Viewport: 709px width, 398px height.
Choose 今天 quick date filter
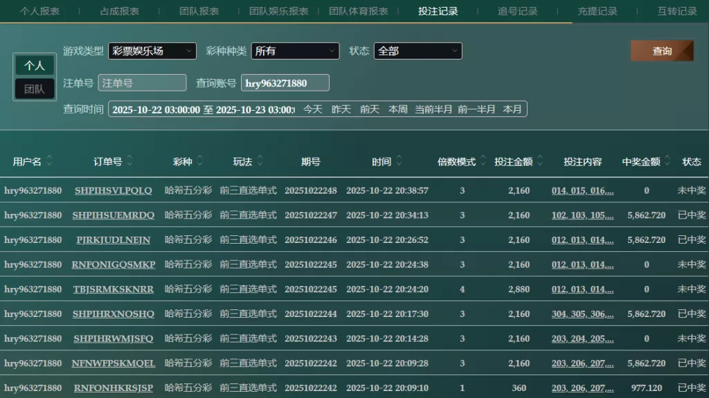pyautogui.click(x=313, y=109)
